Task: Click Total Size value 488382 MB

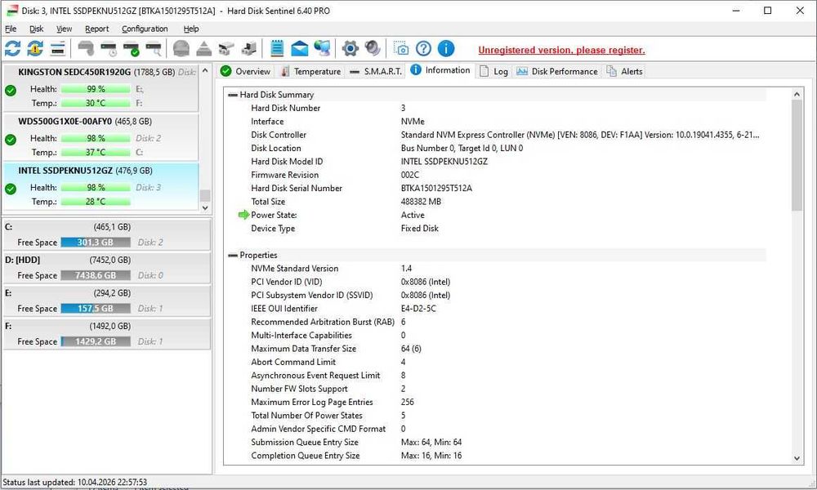Action: point(421,202)
